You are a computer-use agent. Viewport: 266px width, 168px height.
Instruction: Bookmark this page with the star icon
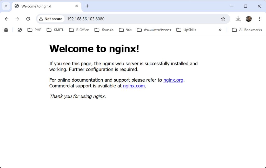[223, 19]
